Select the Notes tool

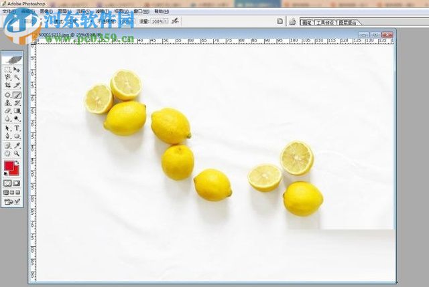7,146
